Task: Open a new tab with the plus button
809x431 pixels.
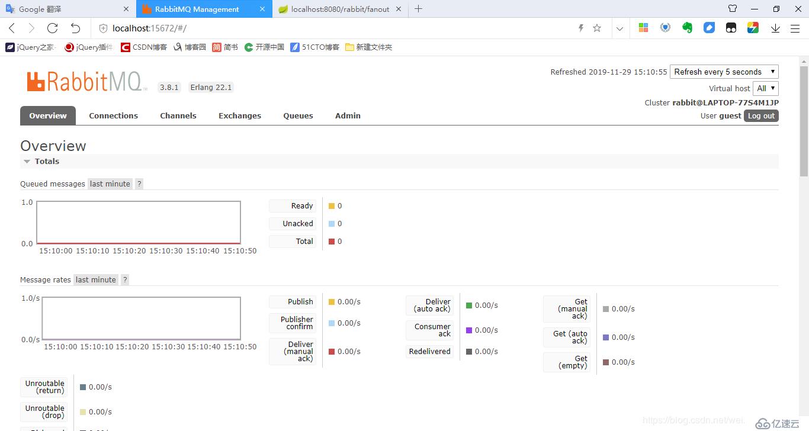Action: click(418, 9)
